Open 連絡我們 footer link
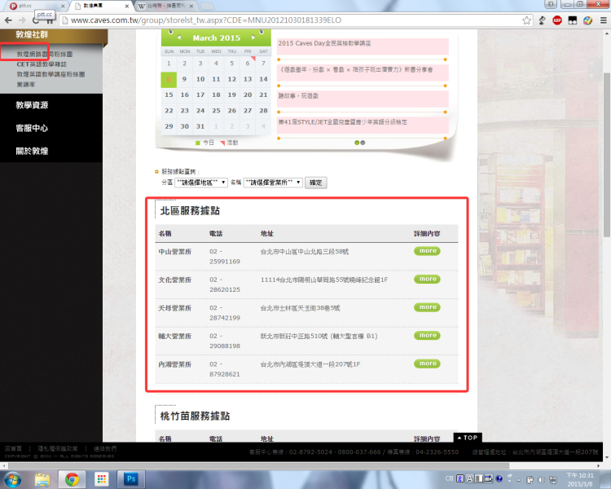 tap(104, 449)
